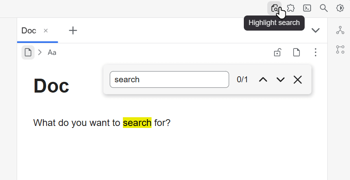350x180 pixels.
Task: Expand the tab list chevron
Action: tap(315, 31)
